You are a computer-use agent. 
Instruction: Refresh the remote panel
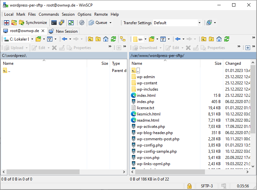227,39
